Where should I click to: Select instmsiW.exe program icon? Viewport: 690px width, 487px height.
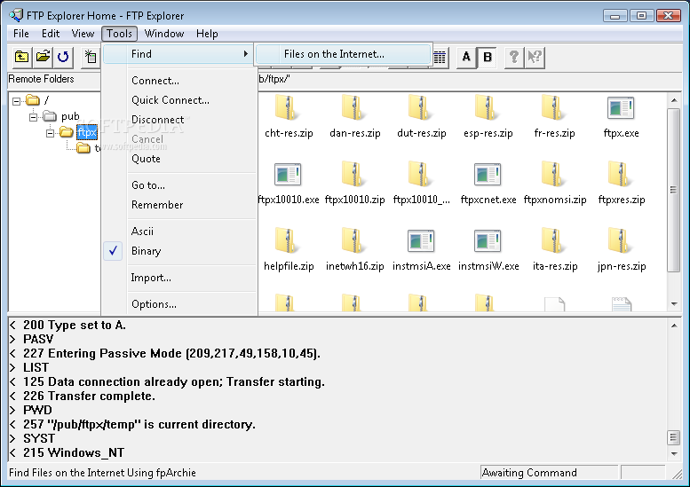point(488,241)
